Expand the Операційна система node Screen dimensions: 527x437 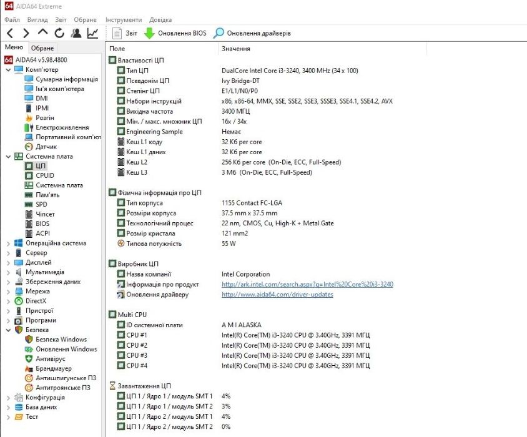pyautogui.click(x=8, y=243)
